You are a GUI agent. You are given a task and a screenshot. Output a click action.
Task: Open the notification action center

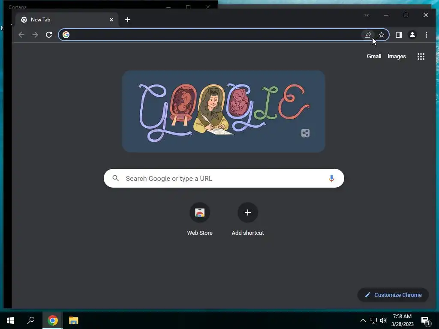[x=426, y=321]
